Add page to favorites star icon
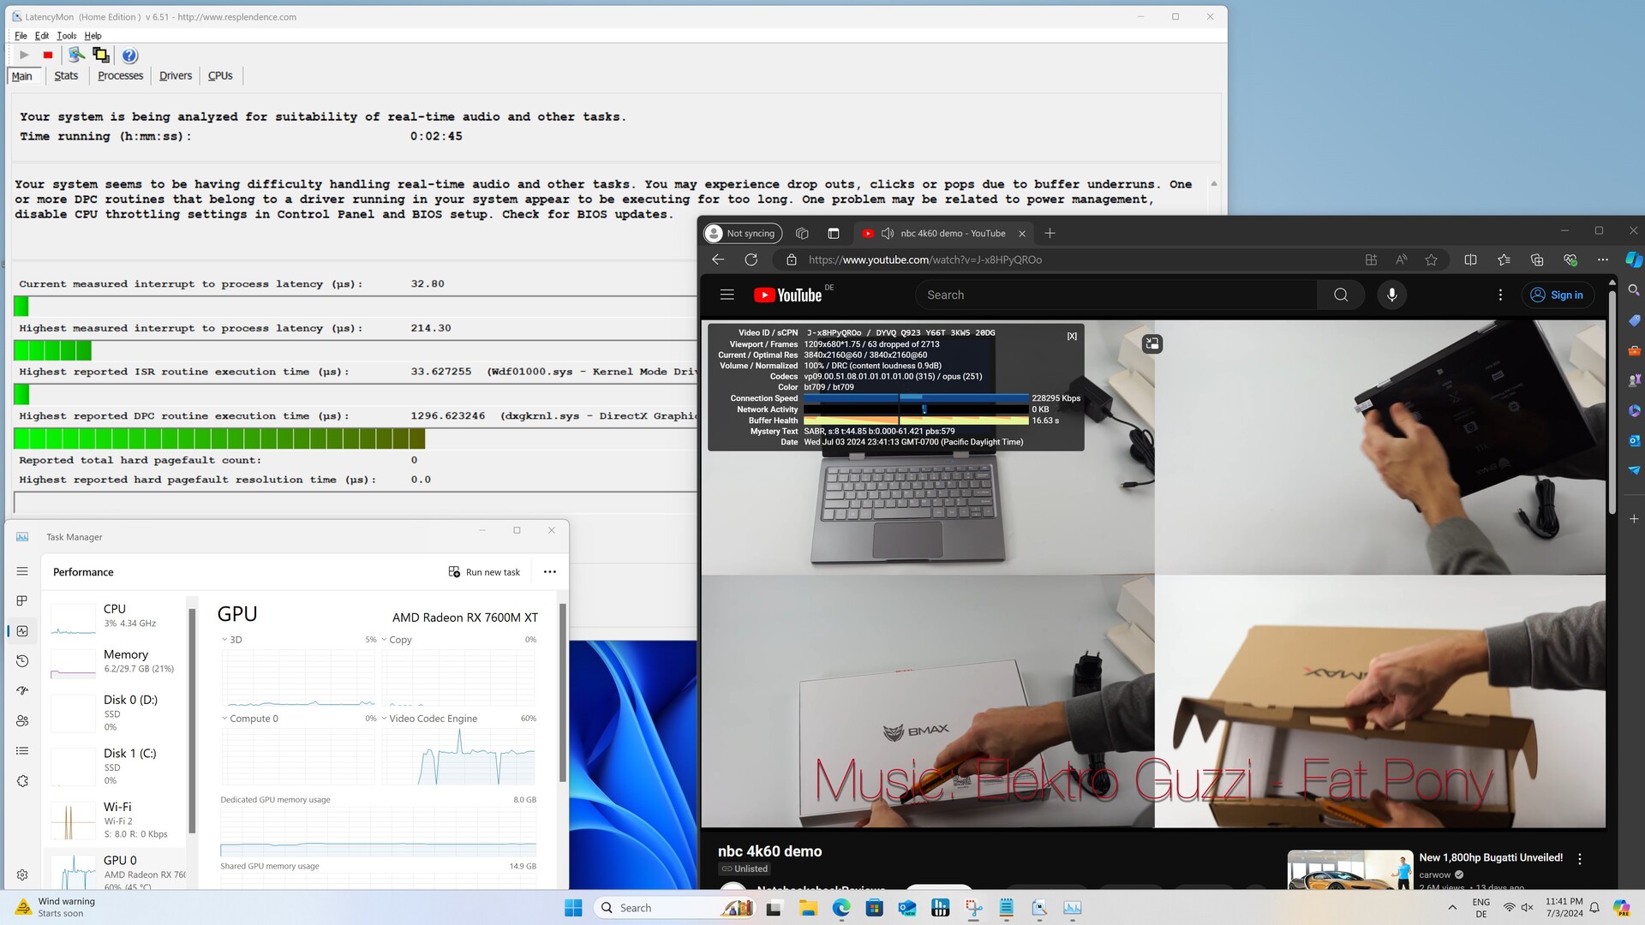Viewport: 1645px width, 925px height. (1431, 260)
